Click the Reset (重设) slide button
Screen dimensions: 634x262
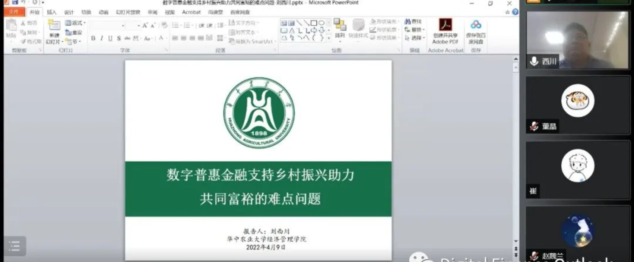click(74, 33)
